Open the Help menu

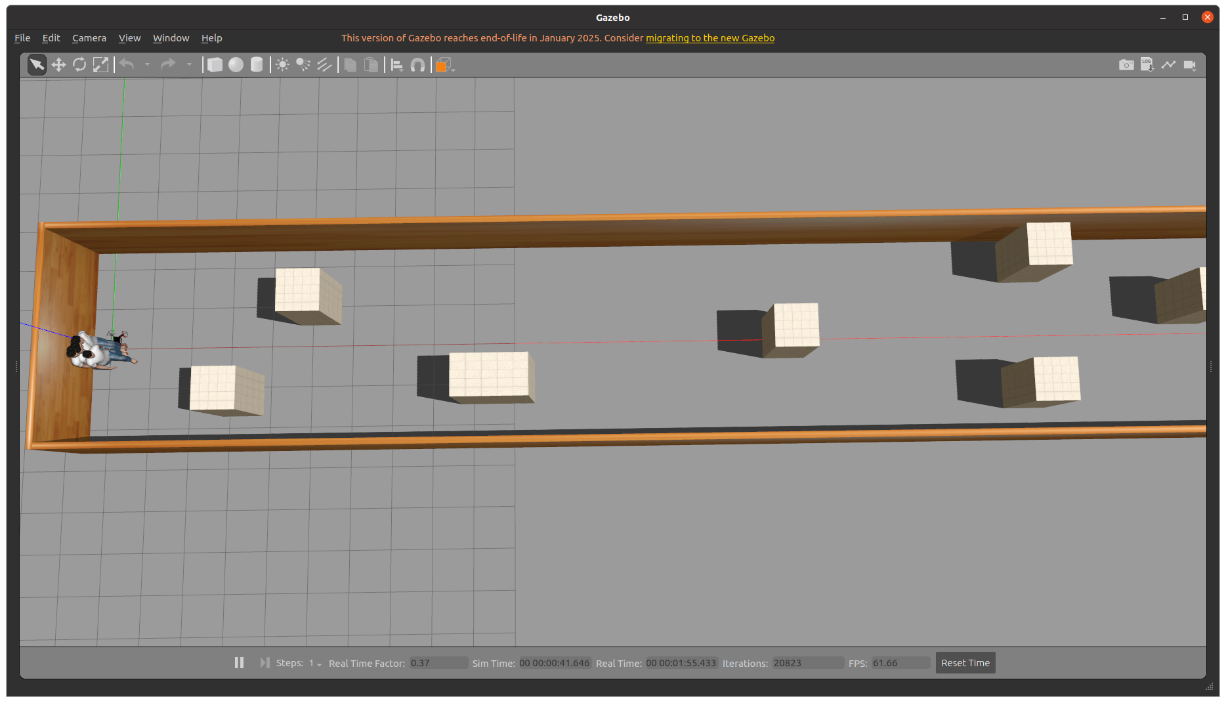tap(211, 38)
